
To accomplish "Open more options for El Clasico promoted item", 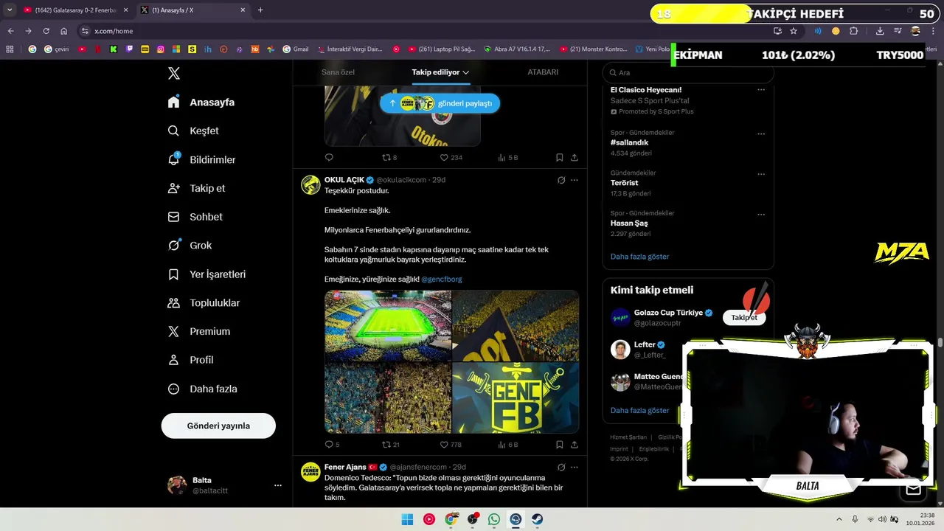I will pos(761,90).
